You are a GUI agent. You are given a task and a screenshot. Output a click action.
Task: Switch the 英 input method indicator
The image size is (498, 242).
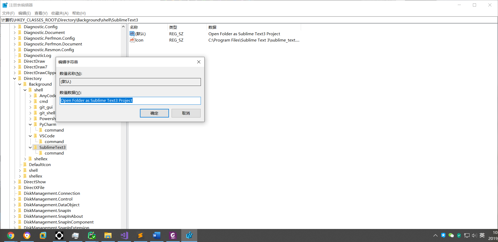482,235
